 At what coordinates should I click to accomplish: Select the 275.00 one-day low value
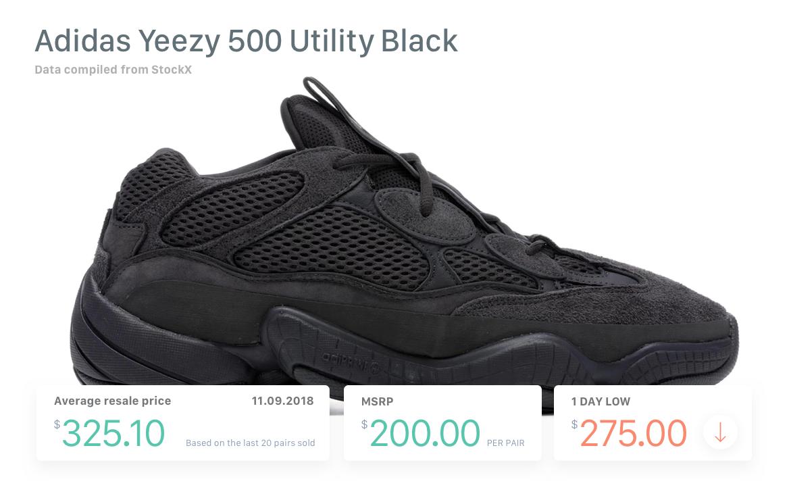(x=634, y=433)
